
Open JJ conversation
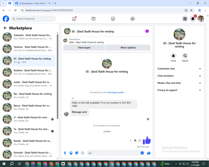point(28,119)
